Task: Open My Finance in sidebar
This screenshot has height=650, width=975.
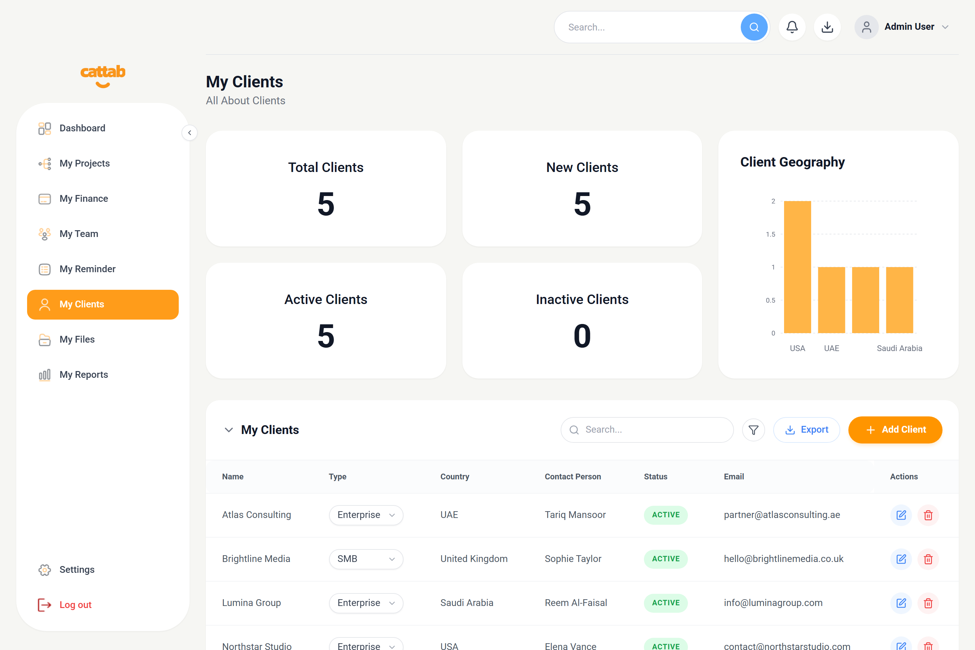Action: [x=103, y=199]
